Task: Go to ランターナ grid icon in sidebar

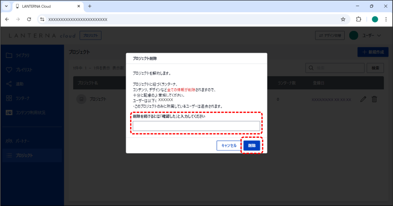Action: click(x=9, y=98)
